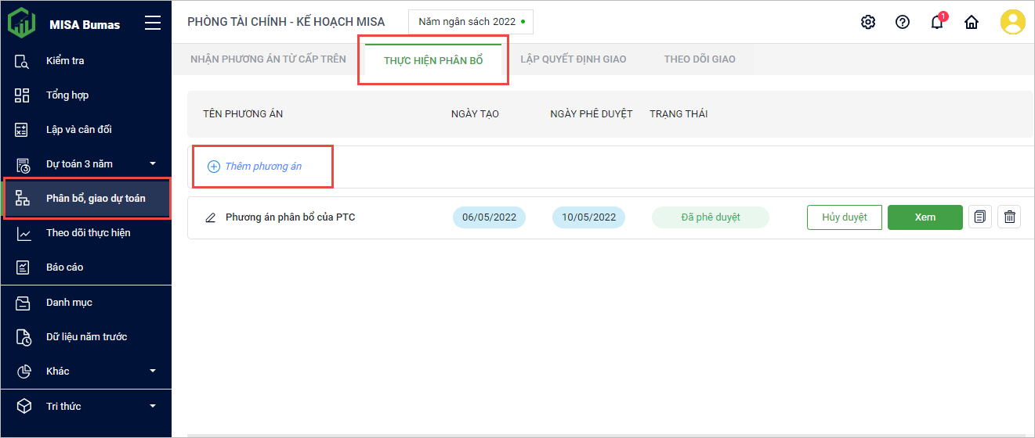1035x438 pixels.
Task: Open the user profile avatar
Action: 1012,22
